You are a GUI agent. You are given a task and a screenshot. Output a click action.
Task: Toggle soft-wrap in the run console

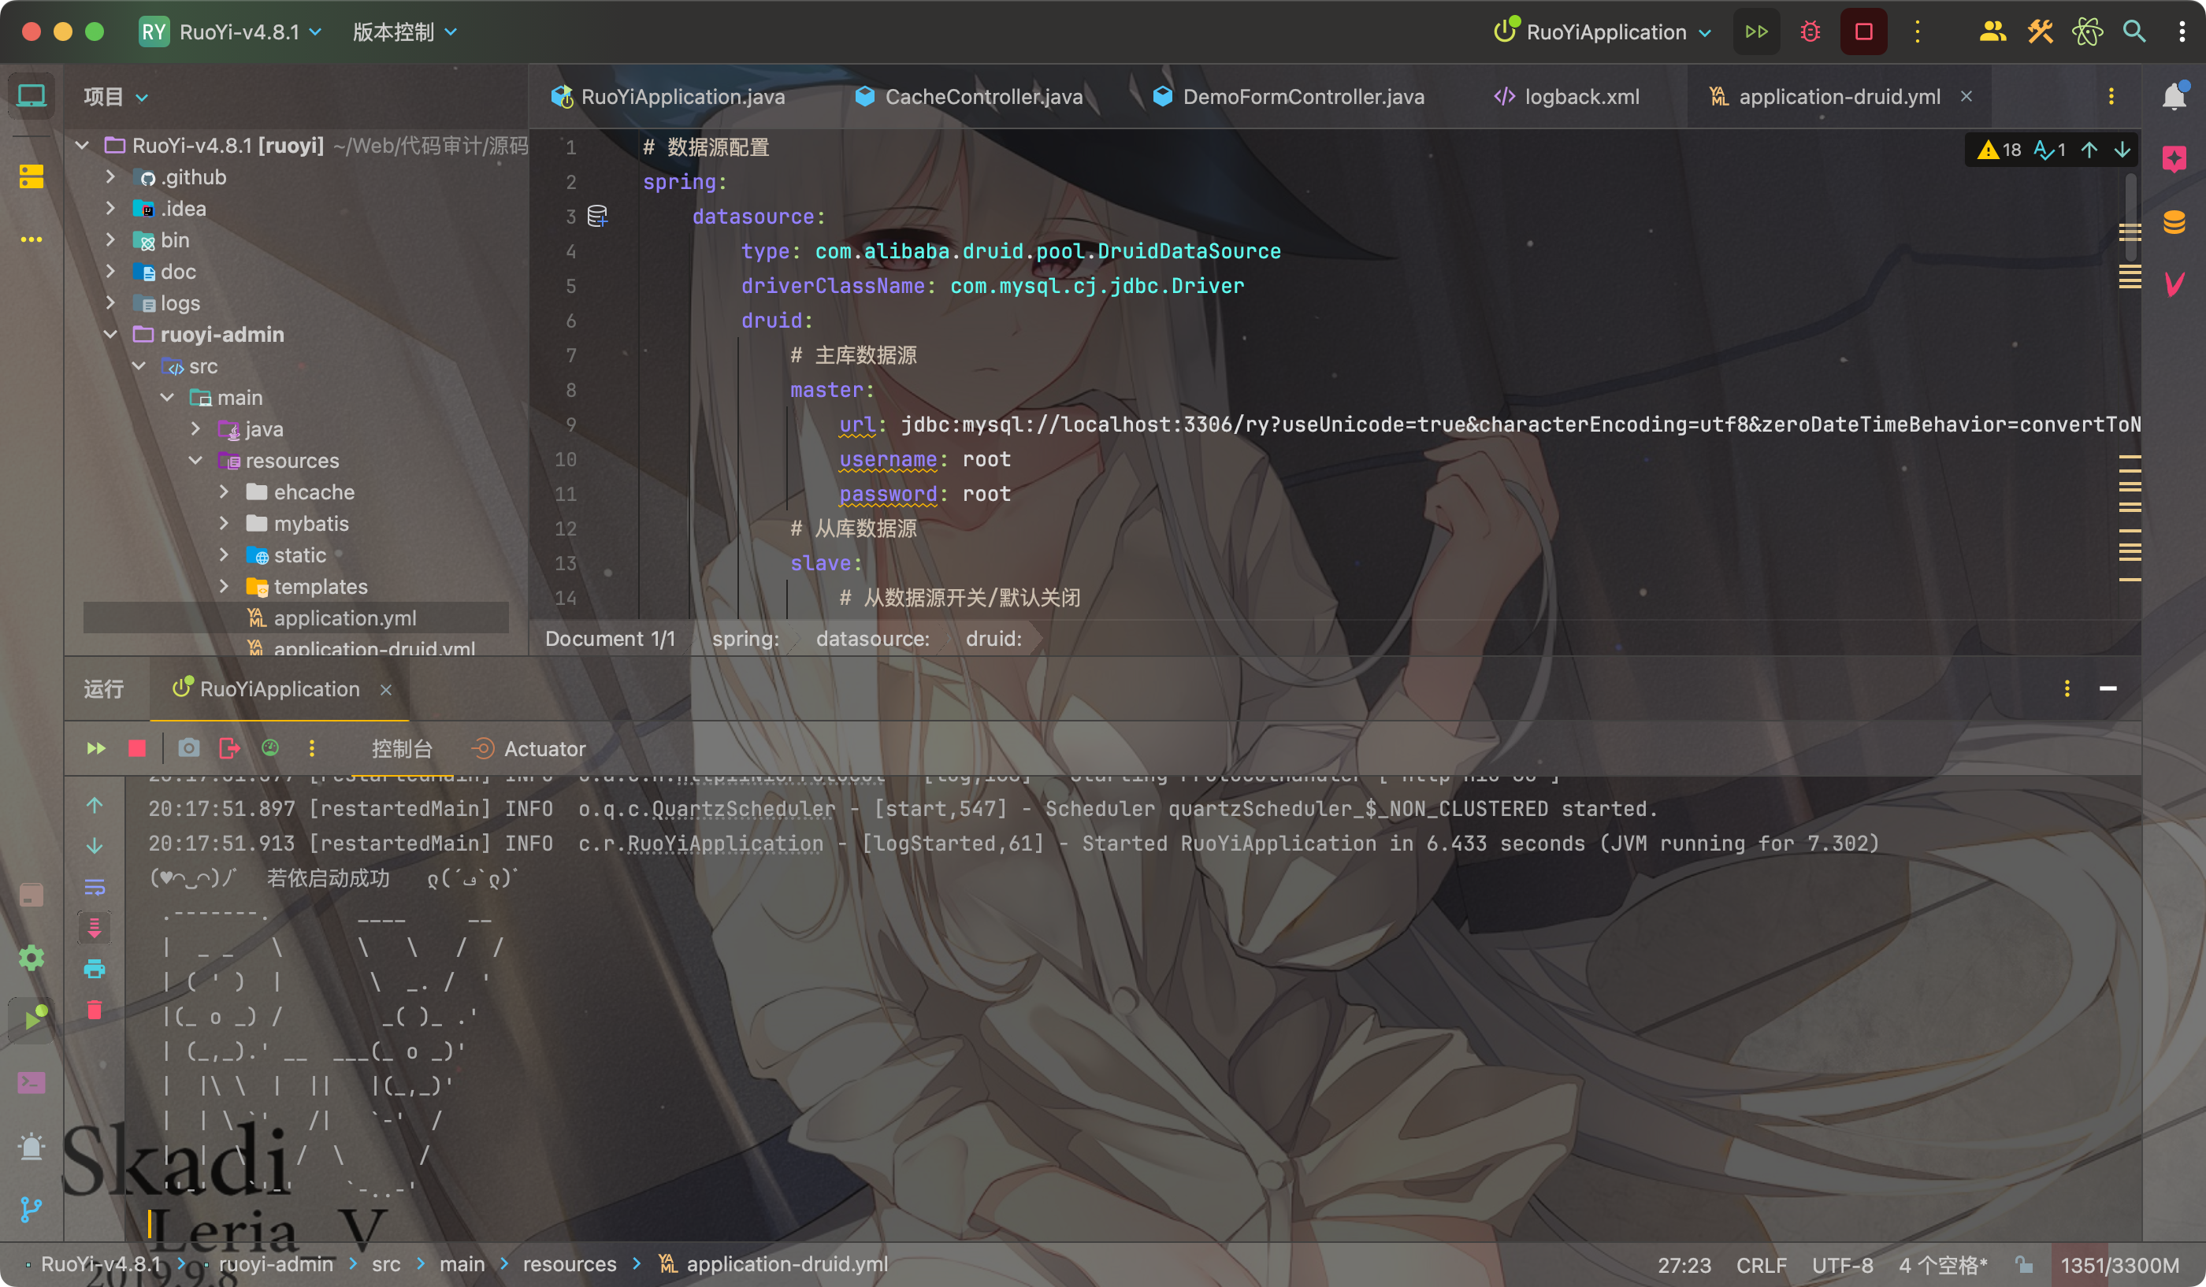(x=95, y=887)
